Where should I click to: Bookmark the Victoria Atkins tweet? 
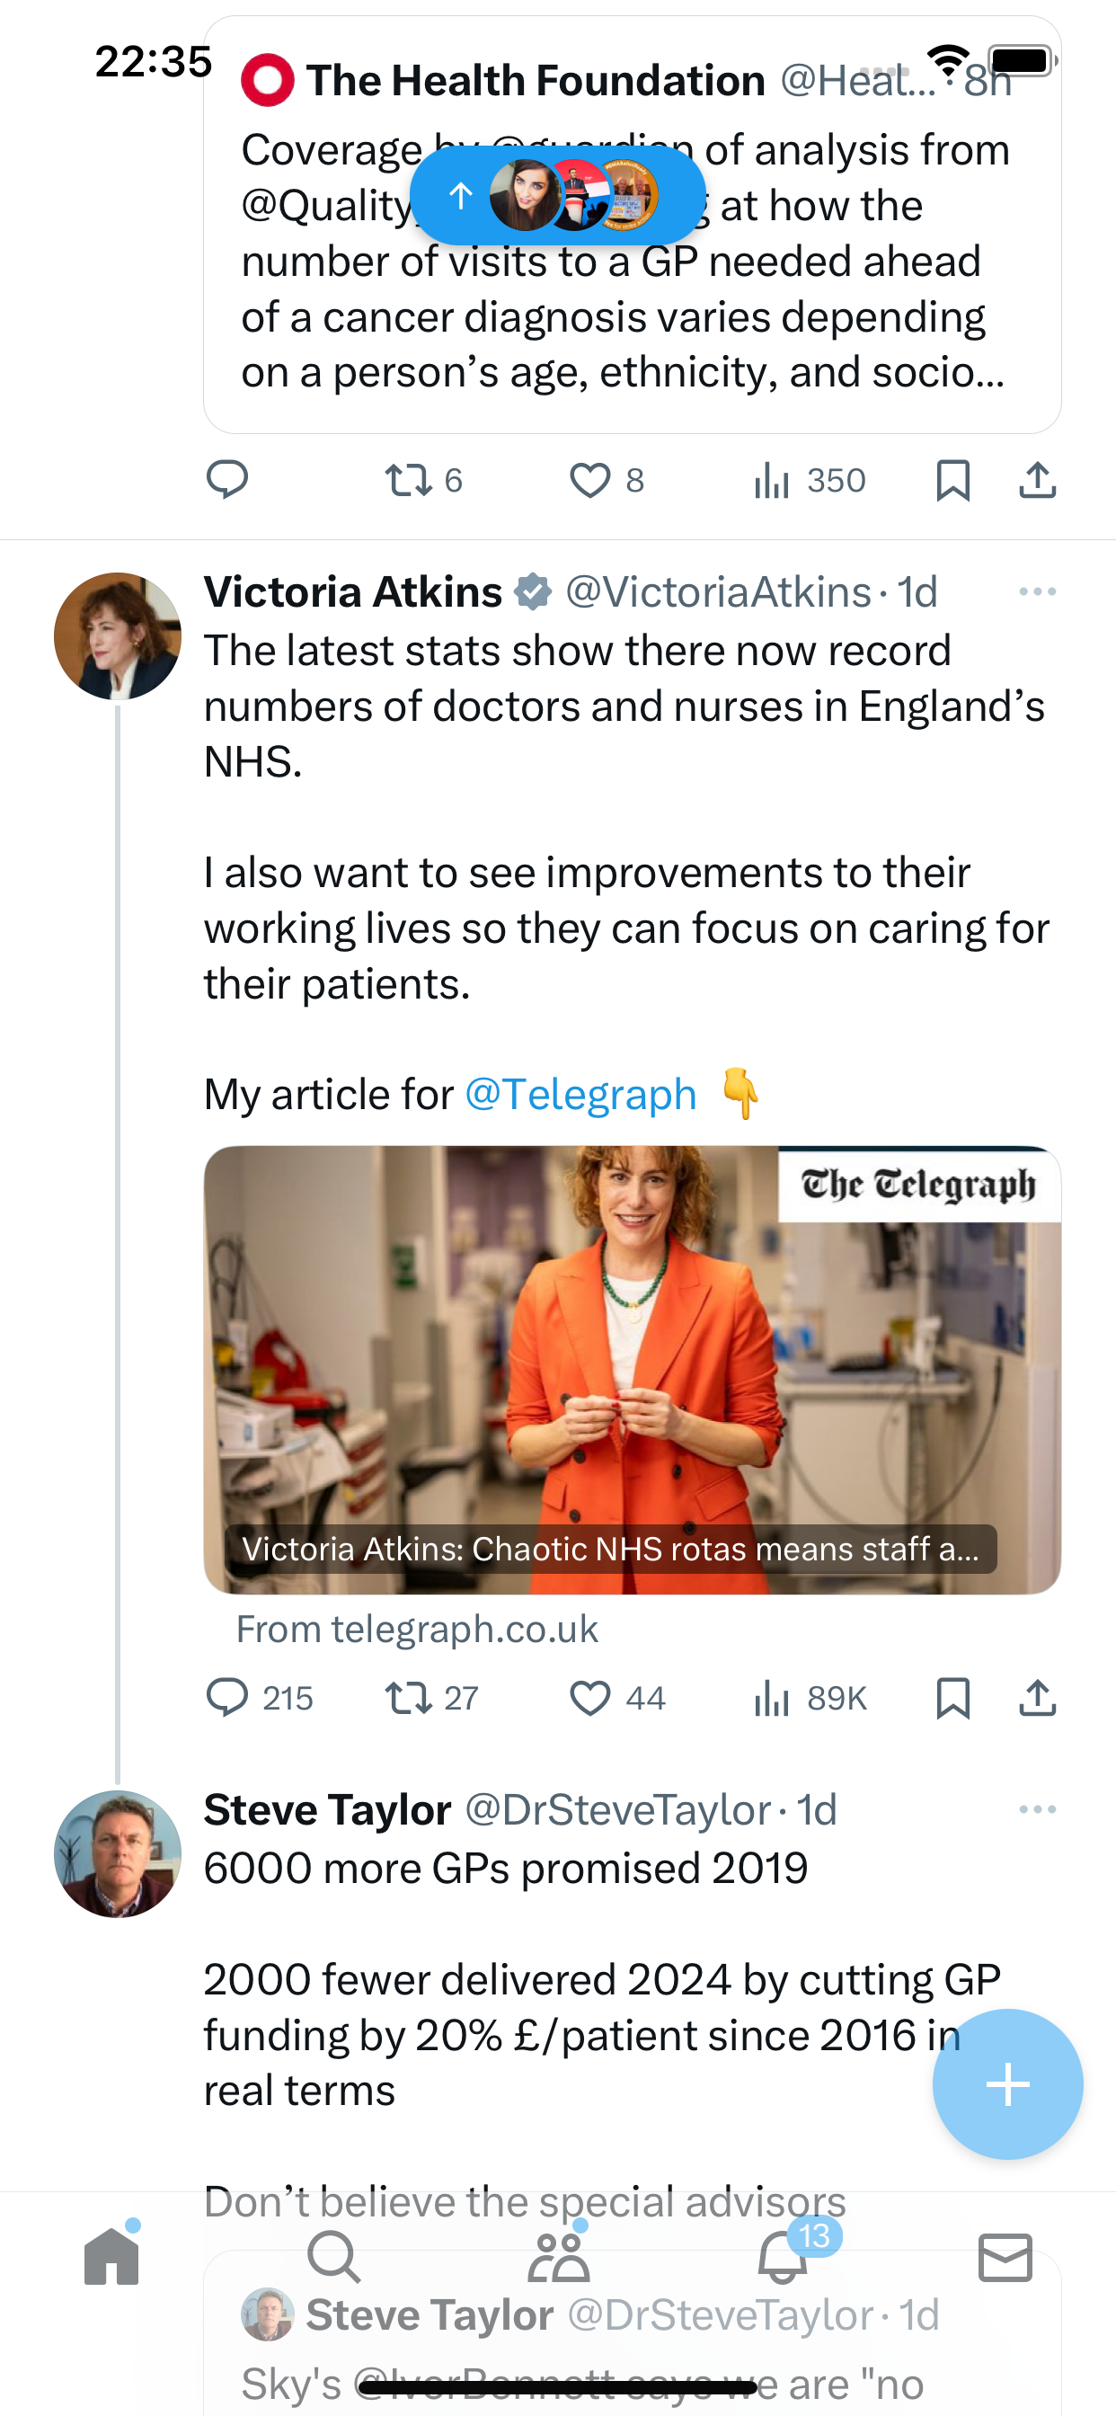952,1698
